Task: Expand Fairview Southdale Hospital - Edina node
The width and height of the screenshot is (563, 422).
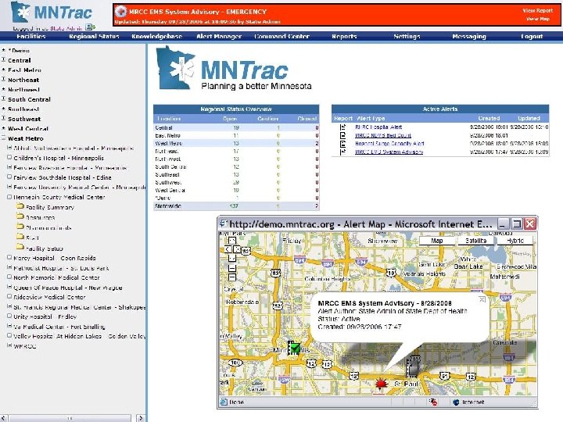Action: pos(9,177)
